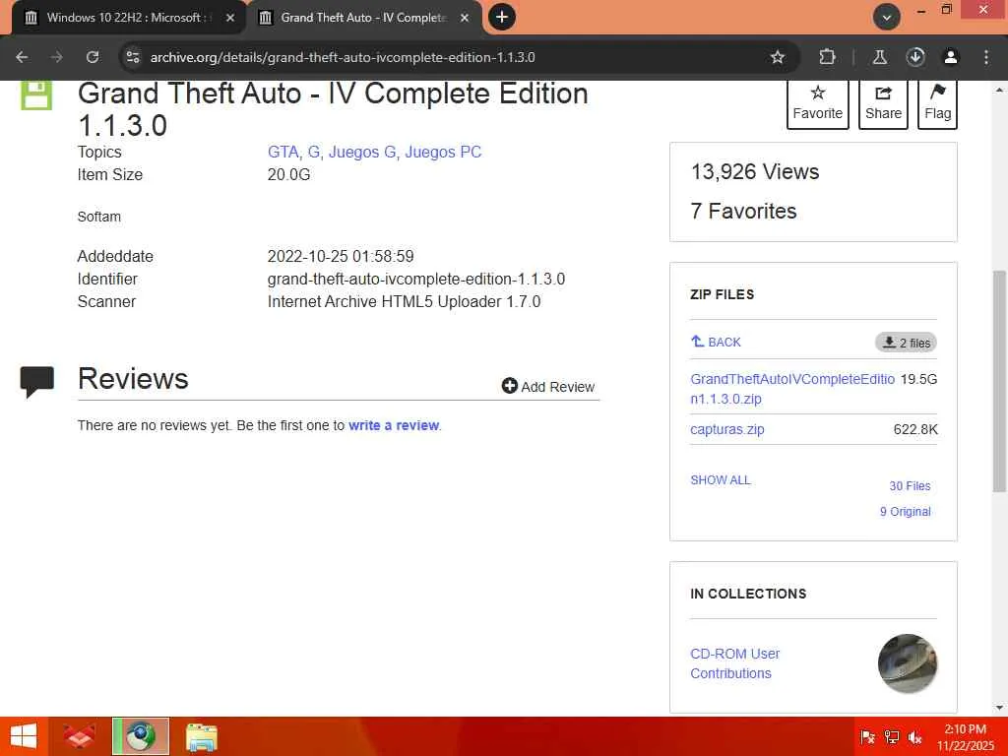Close the Grand Theft Auto tab

[x=465, y=18]
